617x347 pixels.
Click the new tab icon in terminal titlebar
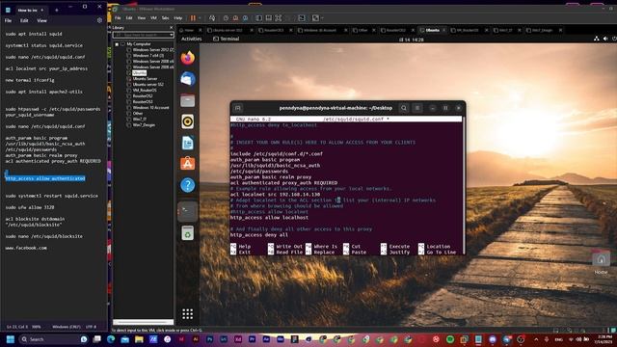(238, 108)
